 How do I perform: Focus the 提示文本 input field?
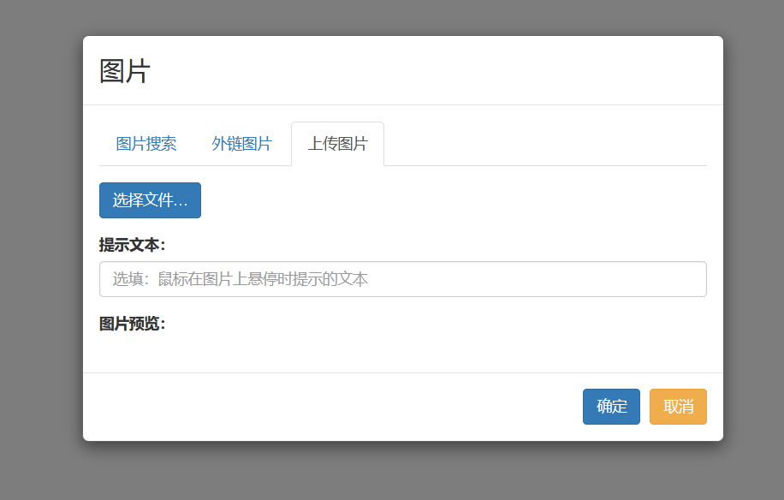403,279
